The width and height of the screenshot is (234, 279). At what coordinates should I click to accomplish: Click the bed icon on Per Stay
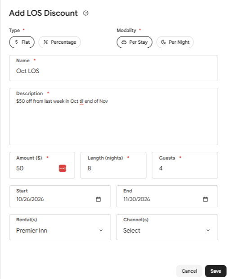pos(124,42)
